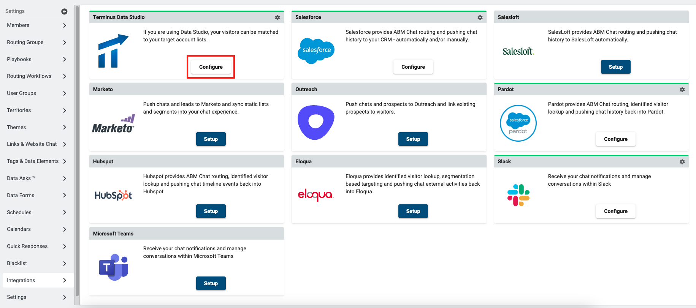The height and width of the screenshot is (308, 696).
Task: Click the Microsoft Teams card title
Action: coord(113,234)
